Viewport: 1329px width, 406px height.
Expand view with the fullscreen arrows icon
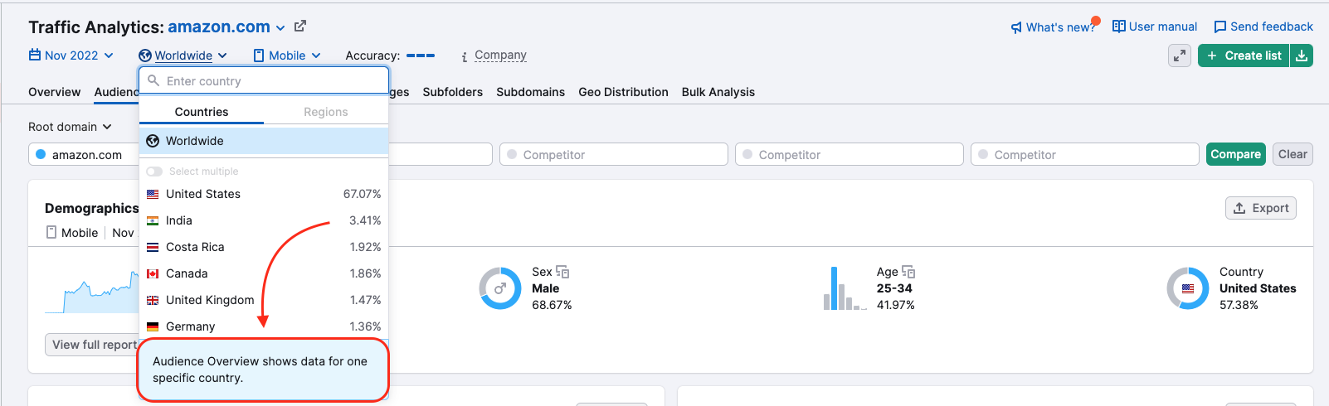click(x=1180, y=56)
